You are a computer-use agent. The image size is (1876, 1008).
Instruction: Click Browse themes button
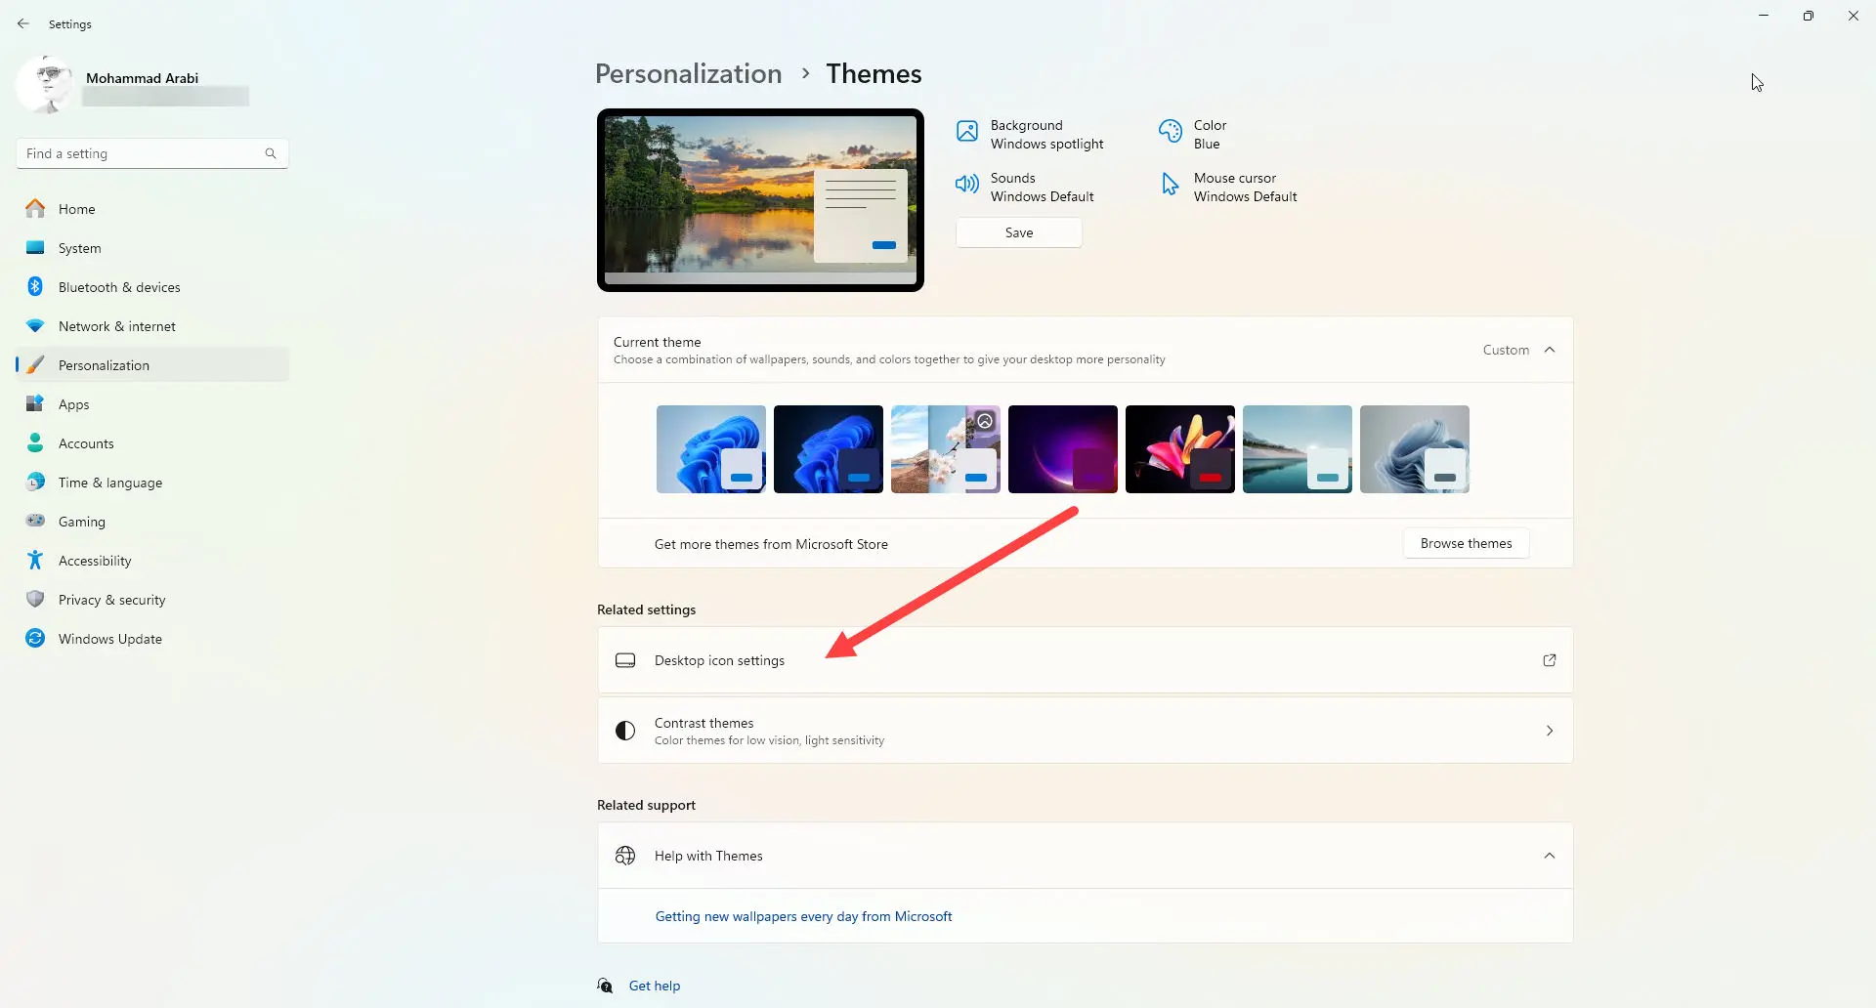pos(1466,543)
